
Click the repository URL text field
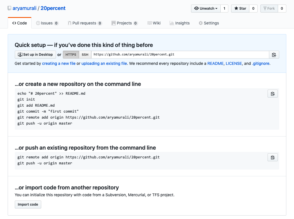click(x=180, y=55)
